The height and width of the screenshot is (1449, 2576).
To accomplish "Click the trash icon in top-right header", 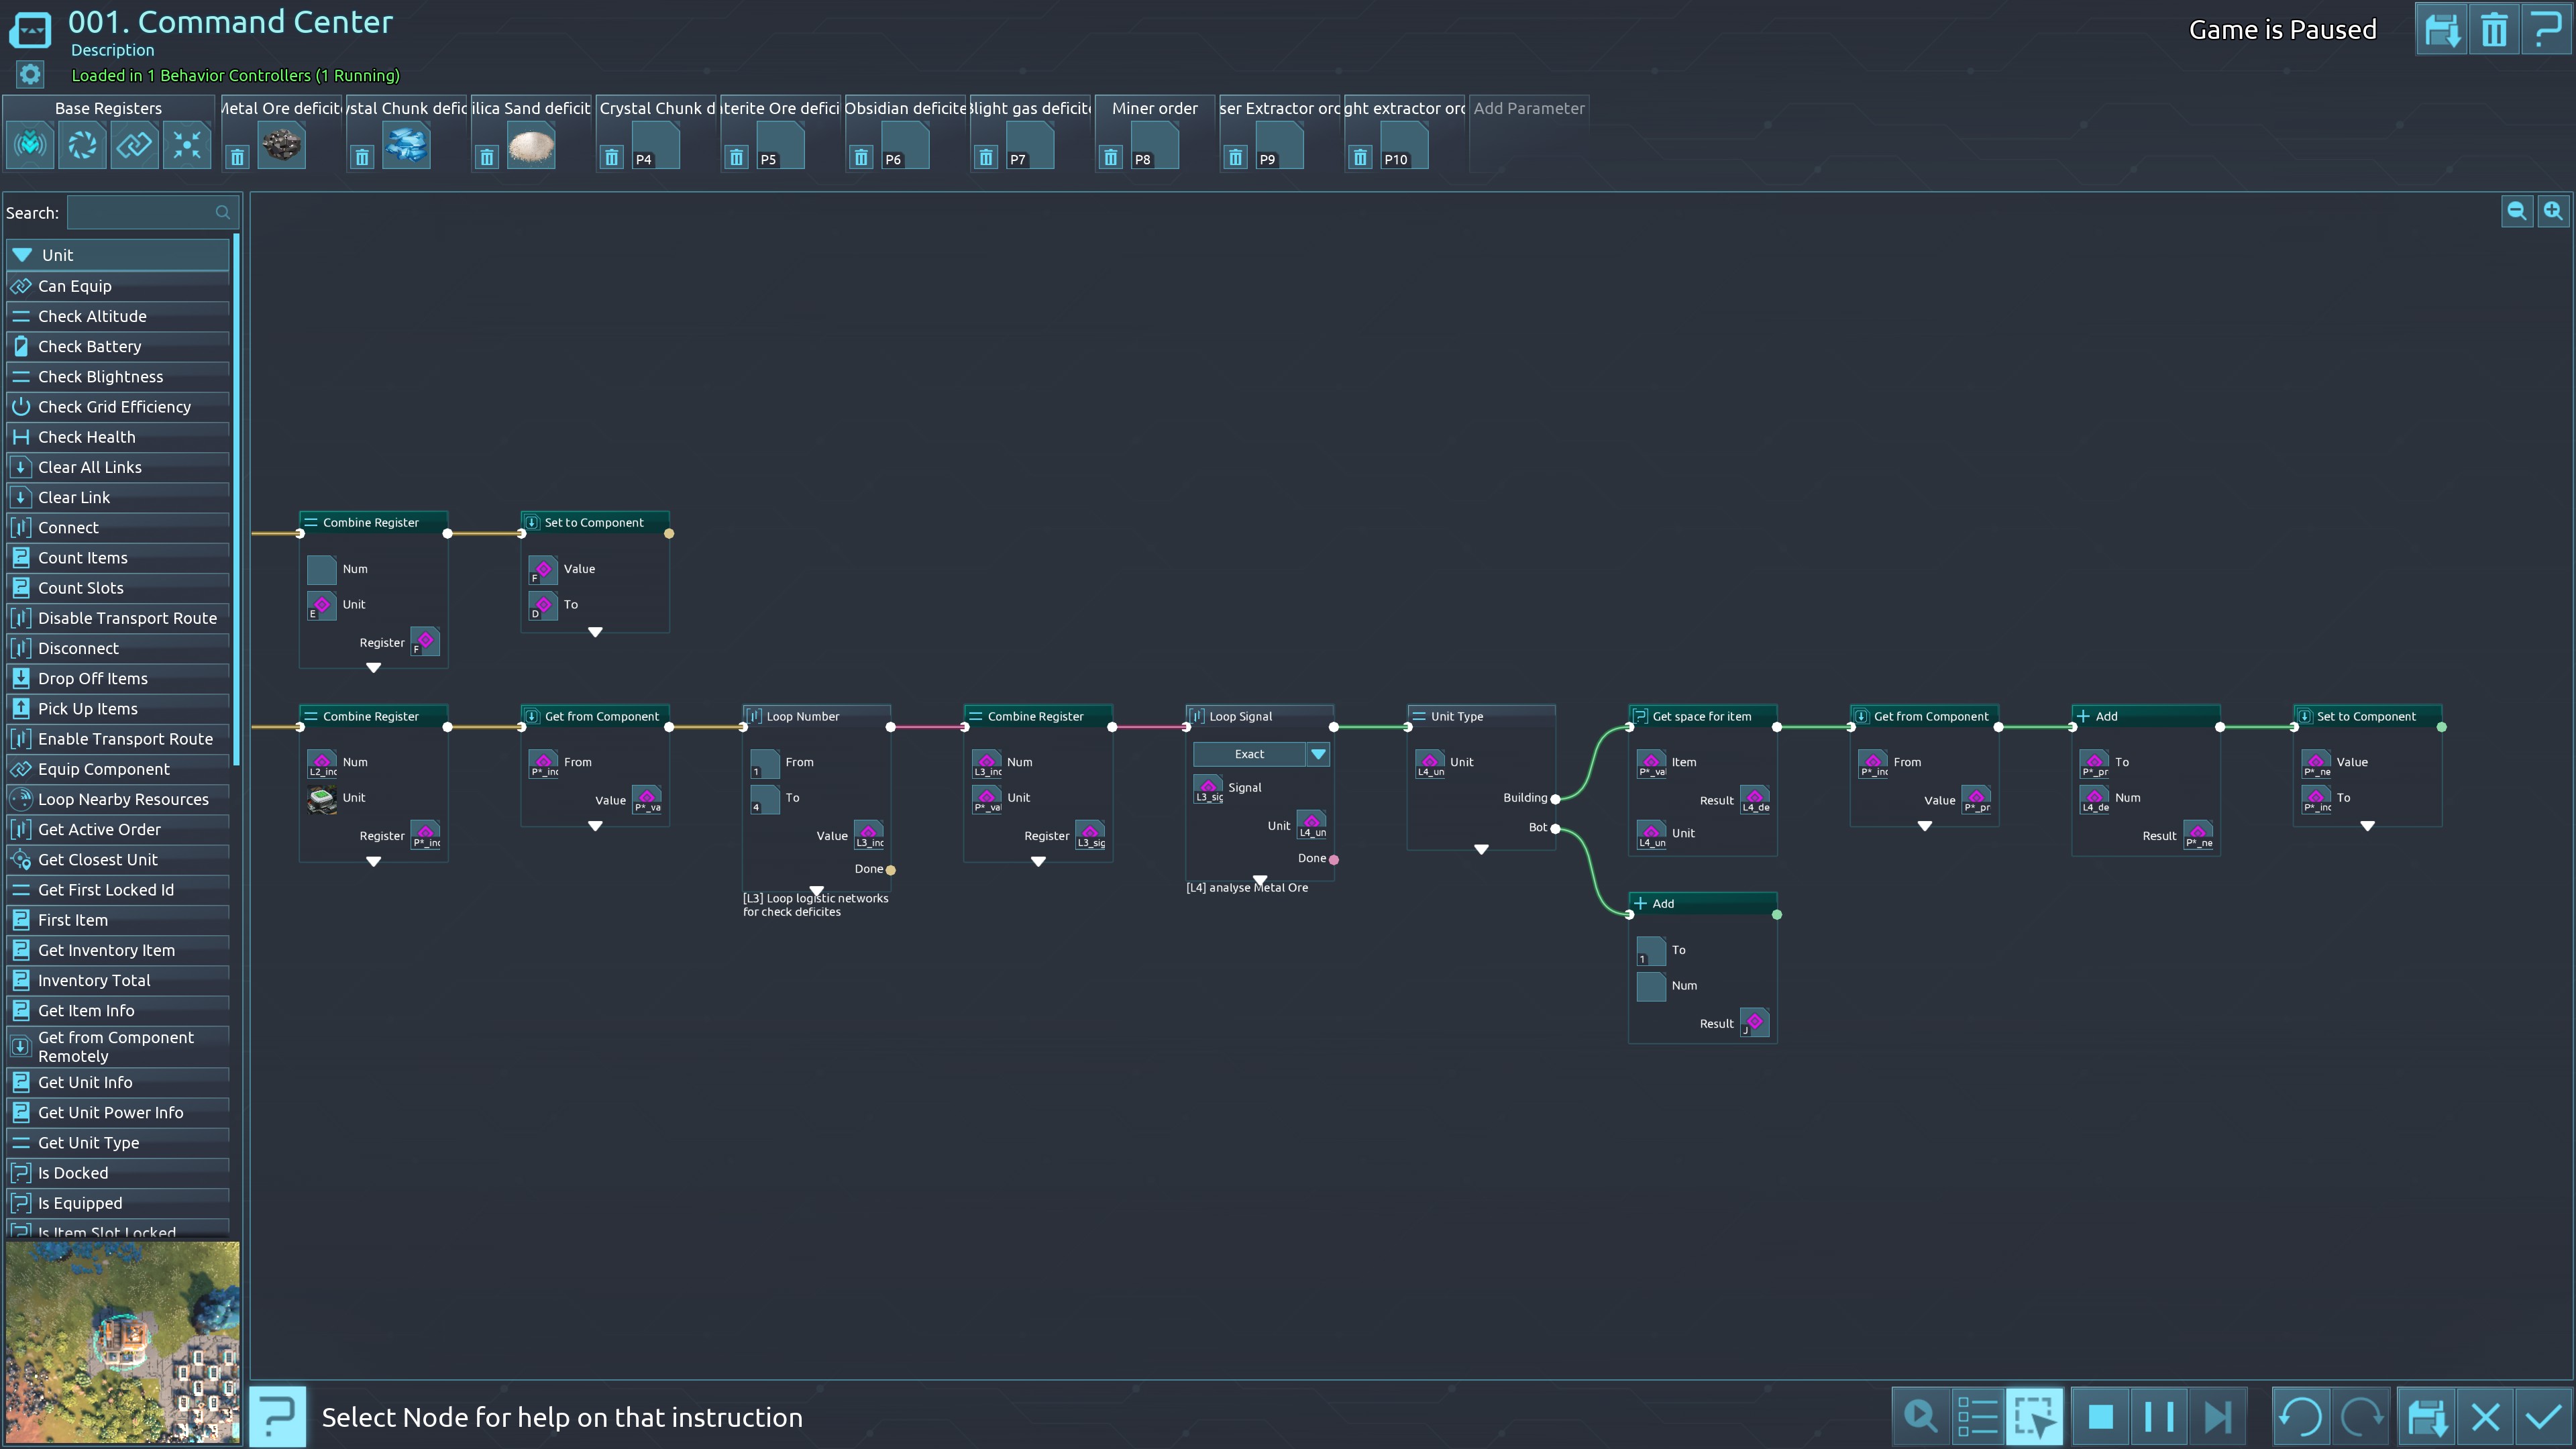I will click(2494, 30).
